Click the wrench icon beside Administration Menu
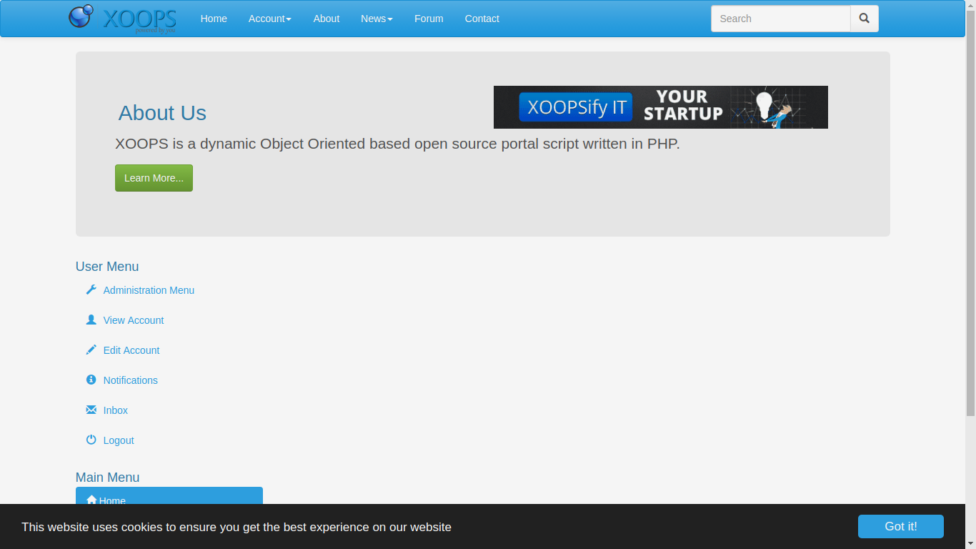Viewport: 976px width, 549px height. pos(91,290)
